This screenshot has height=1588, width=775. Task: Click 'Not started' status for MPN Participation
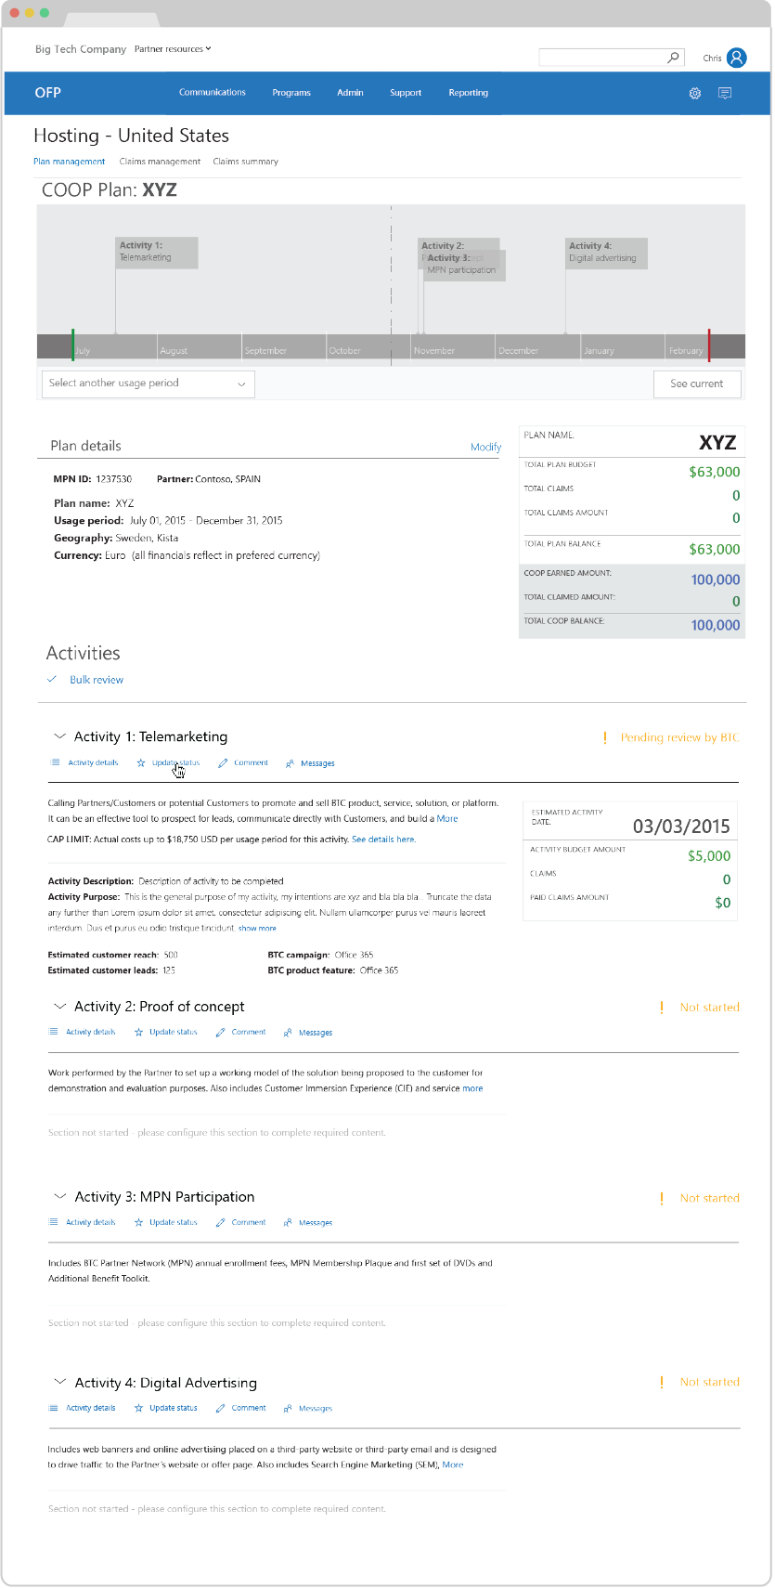[x=710, y=1198]
